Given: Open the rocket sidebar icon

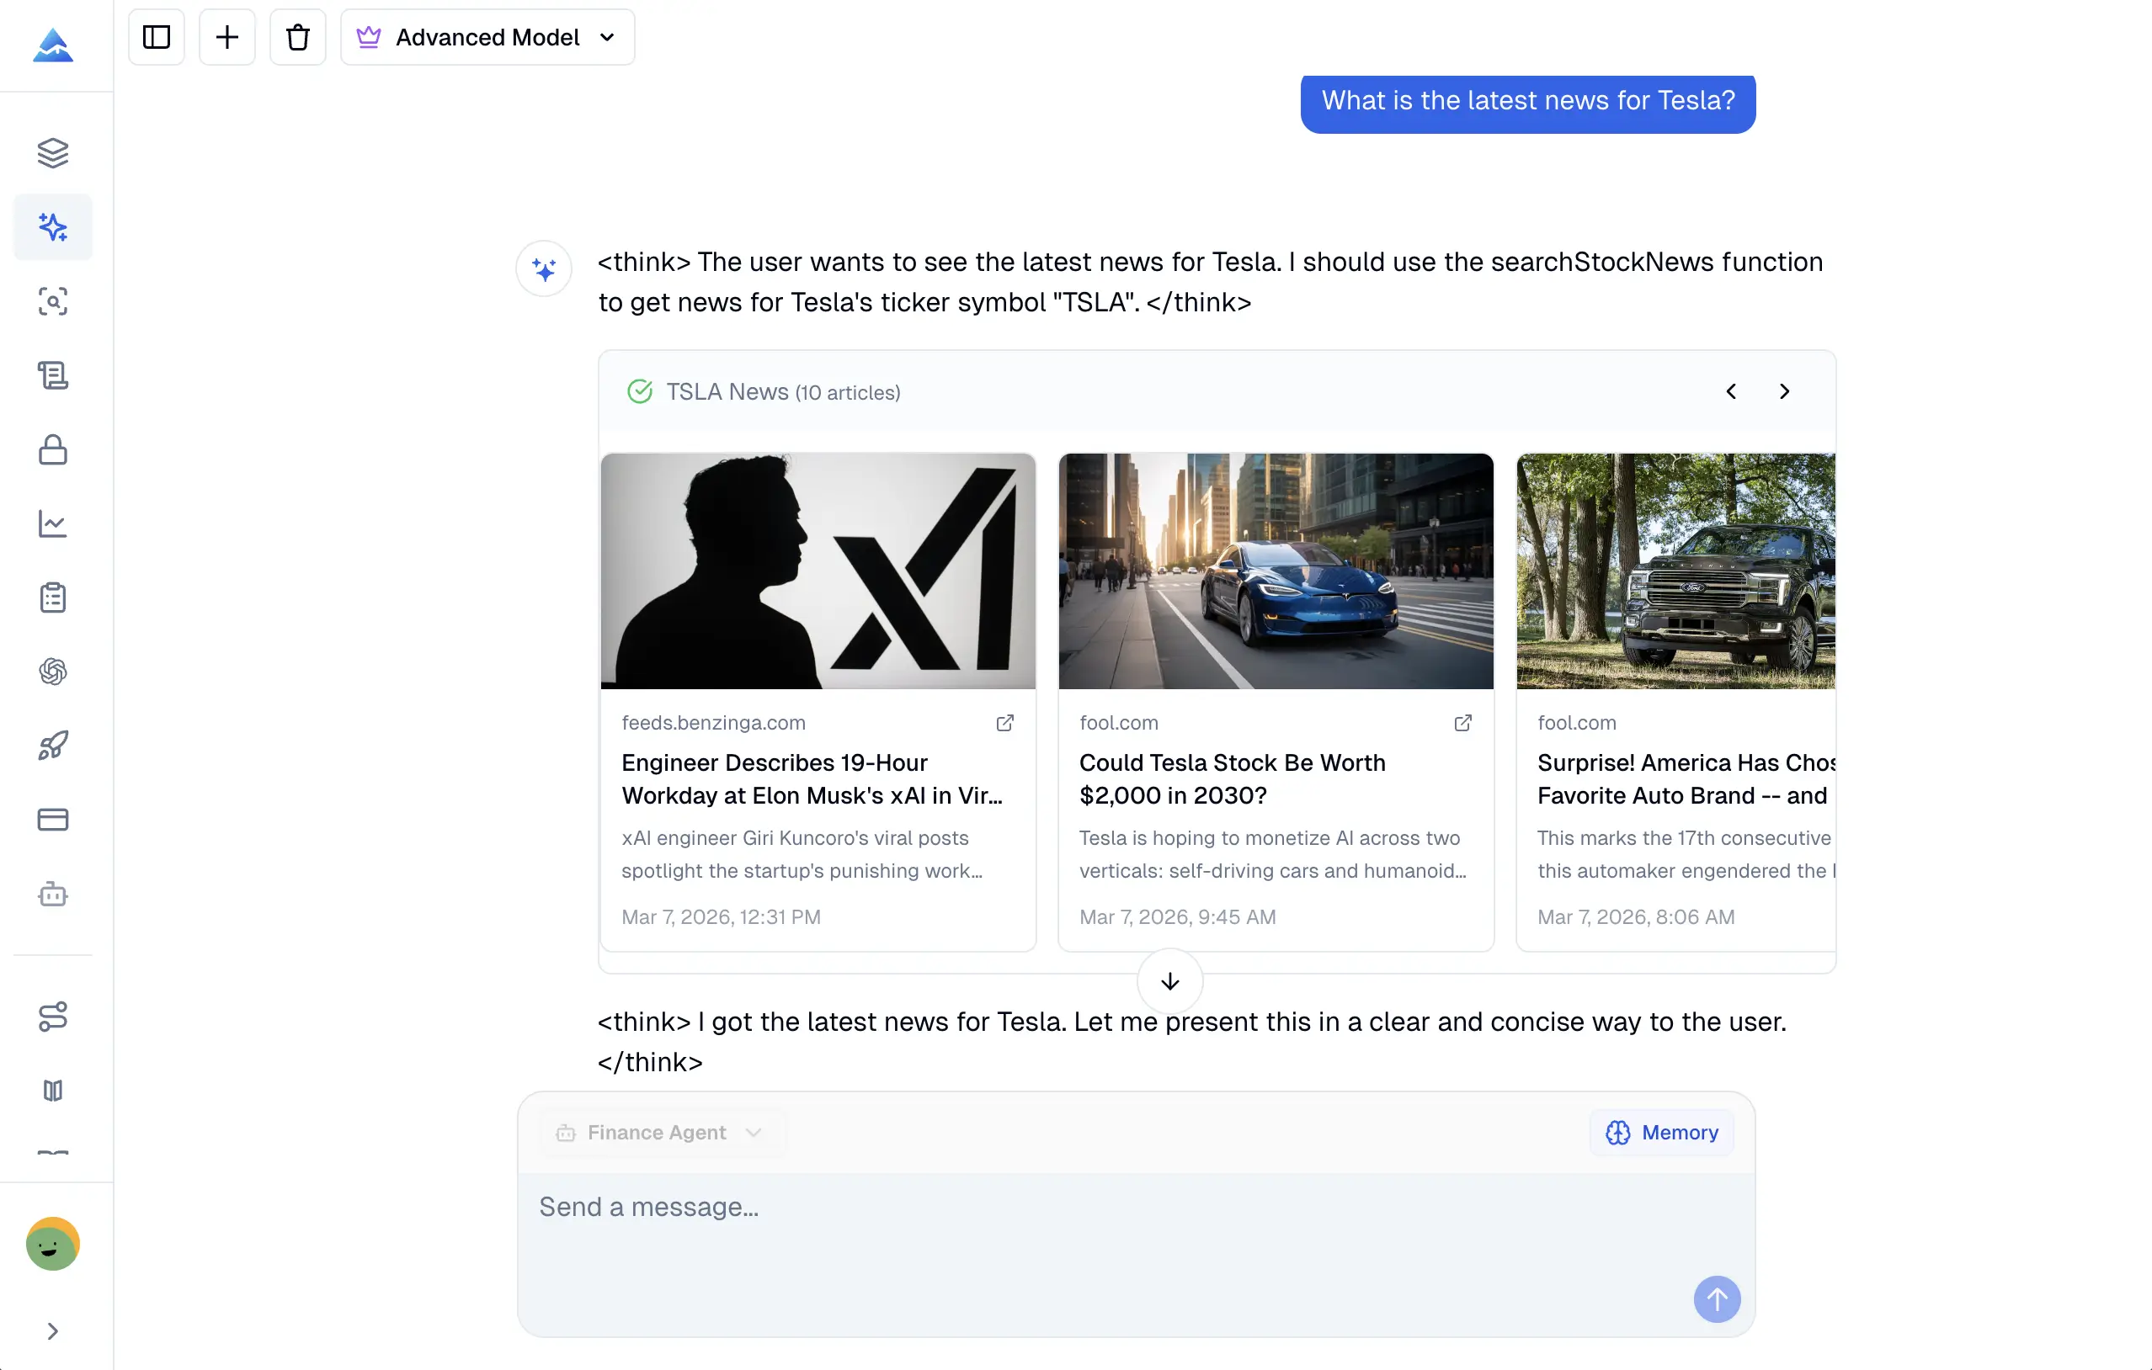Looking at the screenshot, I should pyautogui.click(x=53, y=745).
